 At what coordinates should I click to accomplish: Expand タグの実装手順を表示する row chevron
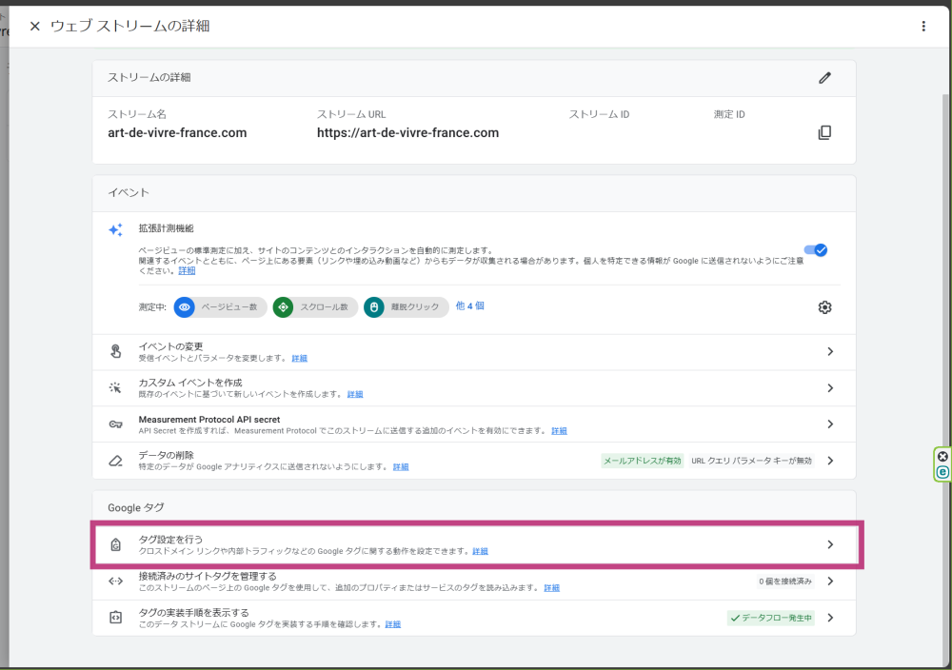tap(830, 618)
